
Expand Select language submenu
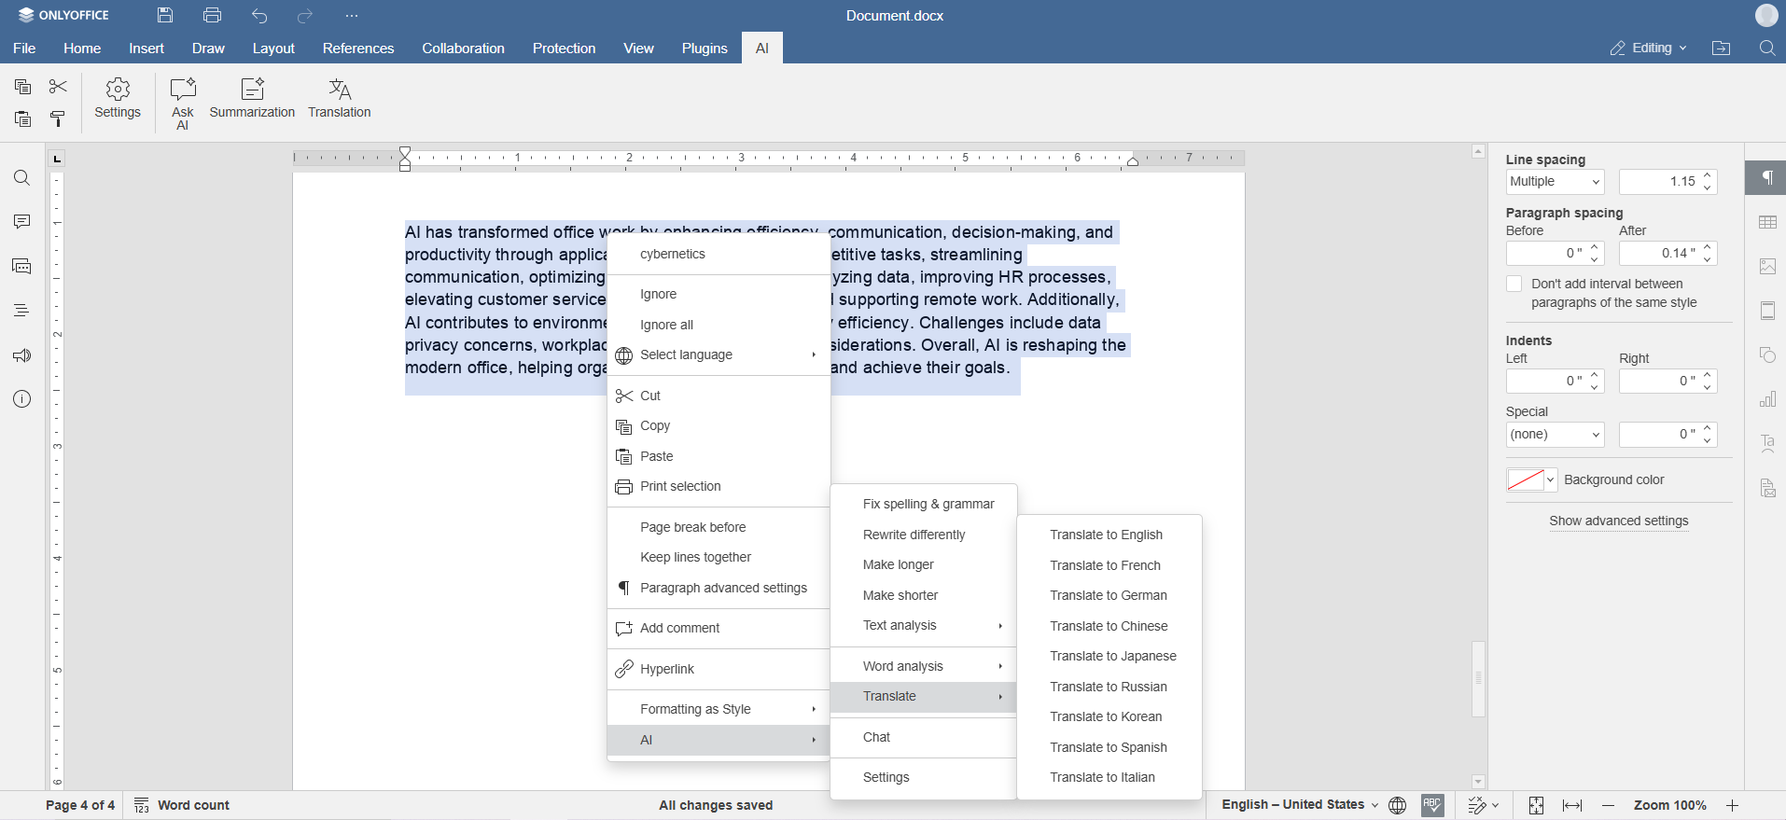coord(719,355)
